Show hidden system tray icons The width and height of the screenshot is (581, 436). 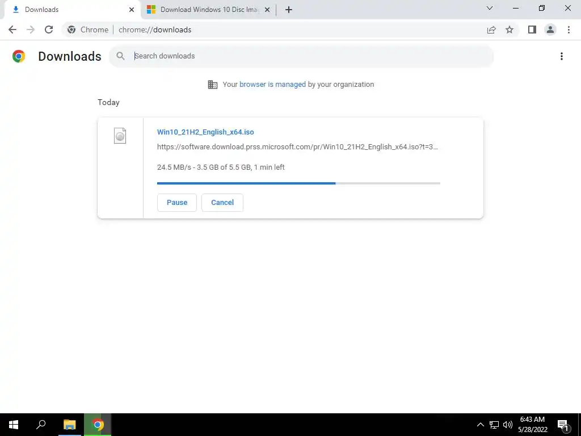[480, 425]
